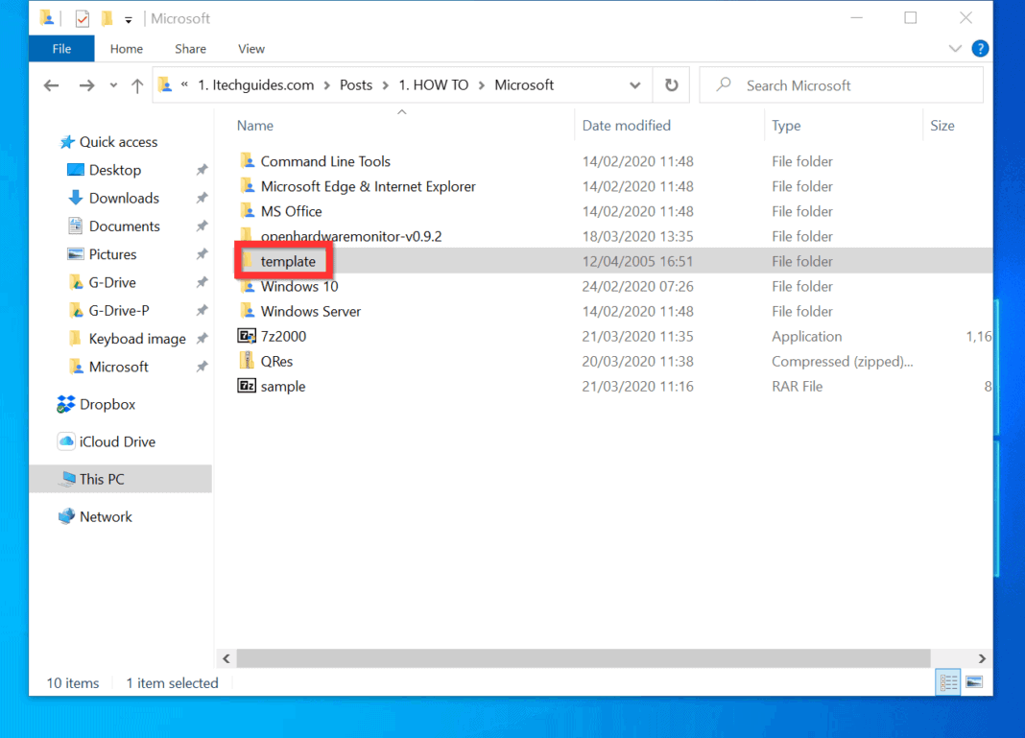Click the sample file date 21/03/2020 11:16
The image size is (1025, 738).
[x=637, y=387]
